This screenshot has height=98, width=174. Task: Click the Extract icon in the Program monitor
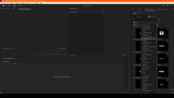click(x=51, y=54)
